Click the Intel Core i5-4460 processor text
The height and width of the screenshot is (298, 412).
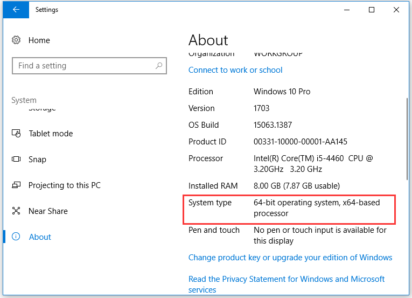[x=313, y=164]
